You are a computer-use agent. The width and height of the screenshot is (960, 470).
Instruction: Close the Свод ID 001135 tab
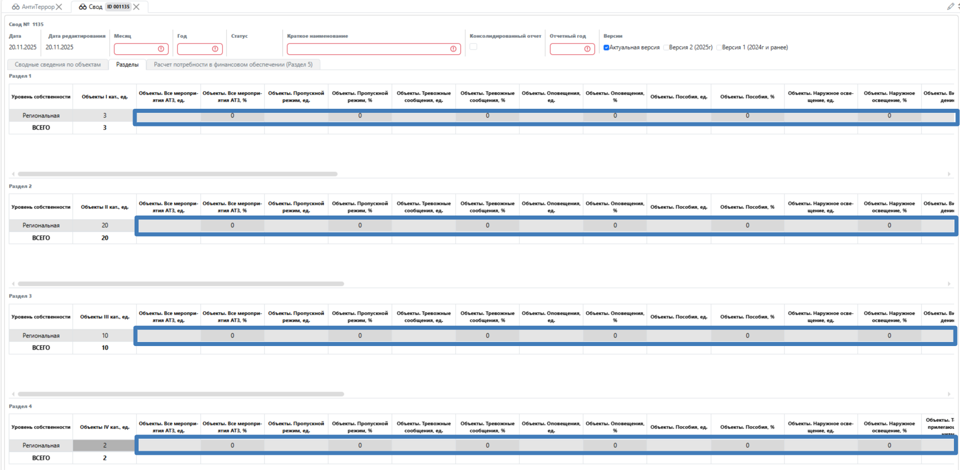[137, 7]
